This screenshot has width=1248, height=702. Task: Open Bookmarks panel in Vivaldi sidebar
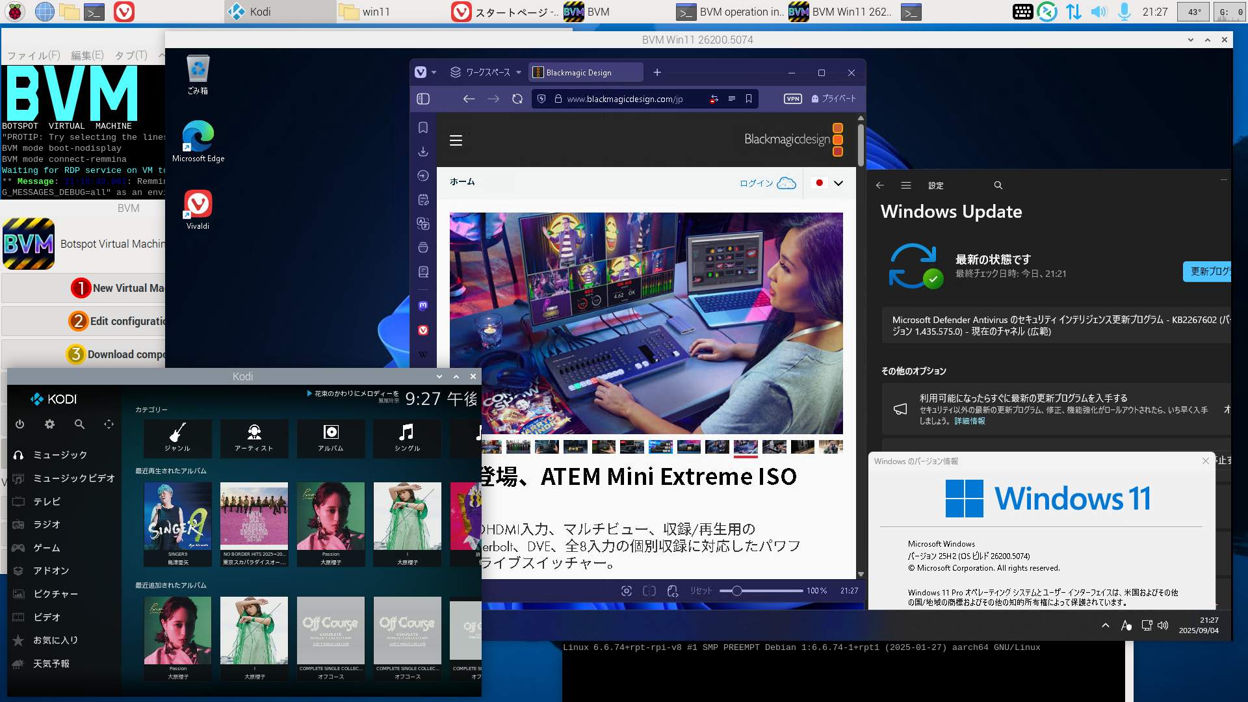[x=423, y=127]
